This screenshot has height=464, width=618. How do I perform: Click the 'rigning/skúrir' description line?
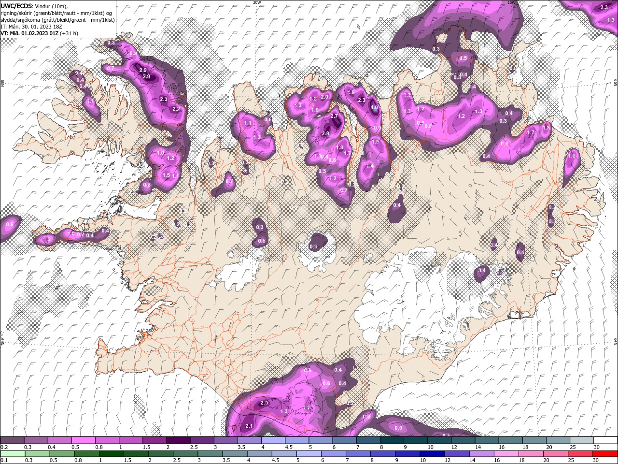56,13
